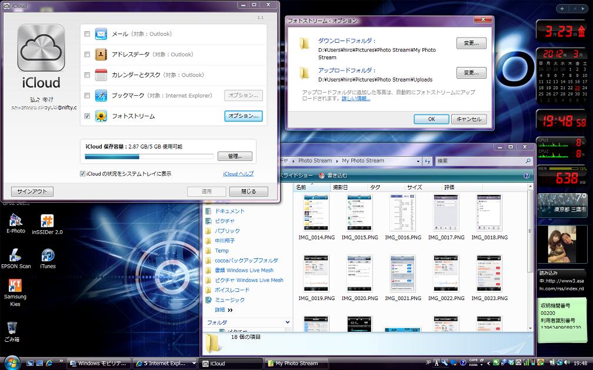
Task: Click slideshow in Explorer toolbar
Action: (296, 176)
